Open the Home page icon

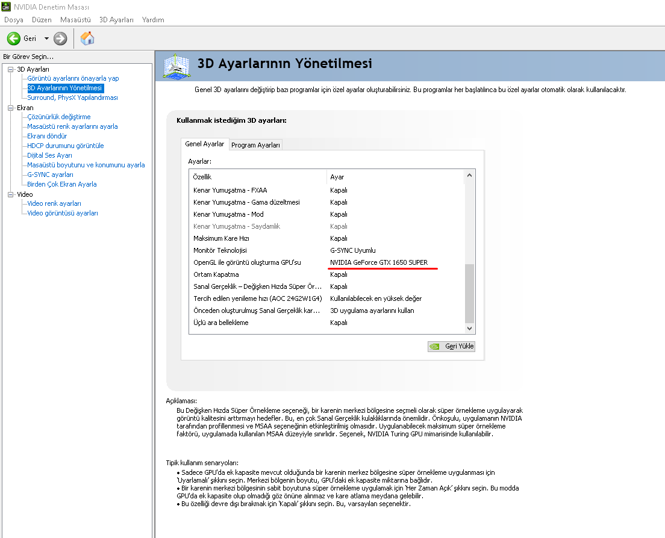click(87, 39)
